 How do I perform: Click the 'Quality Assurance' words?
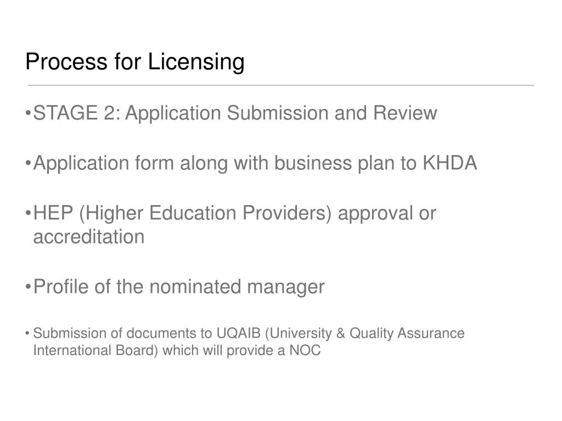point(407,334)
